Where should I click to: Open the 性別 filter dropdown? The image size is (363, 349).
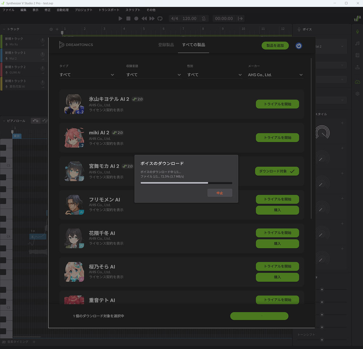coord(215,75)
